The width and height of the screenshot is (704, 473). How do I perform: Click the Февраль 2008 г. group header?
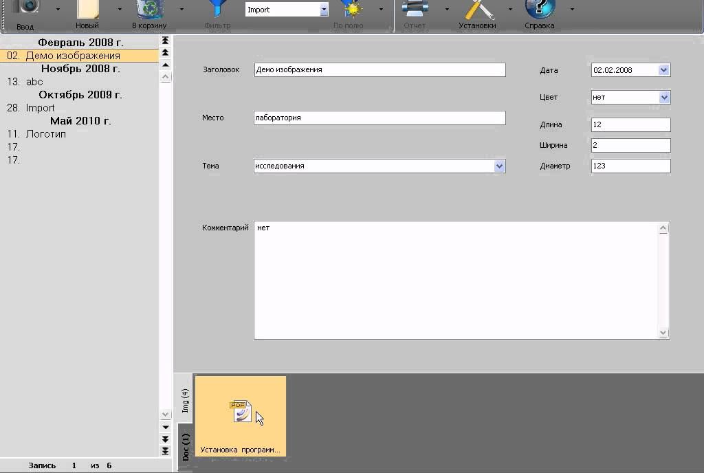pyautogui.click(x=80, y=43)
